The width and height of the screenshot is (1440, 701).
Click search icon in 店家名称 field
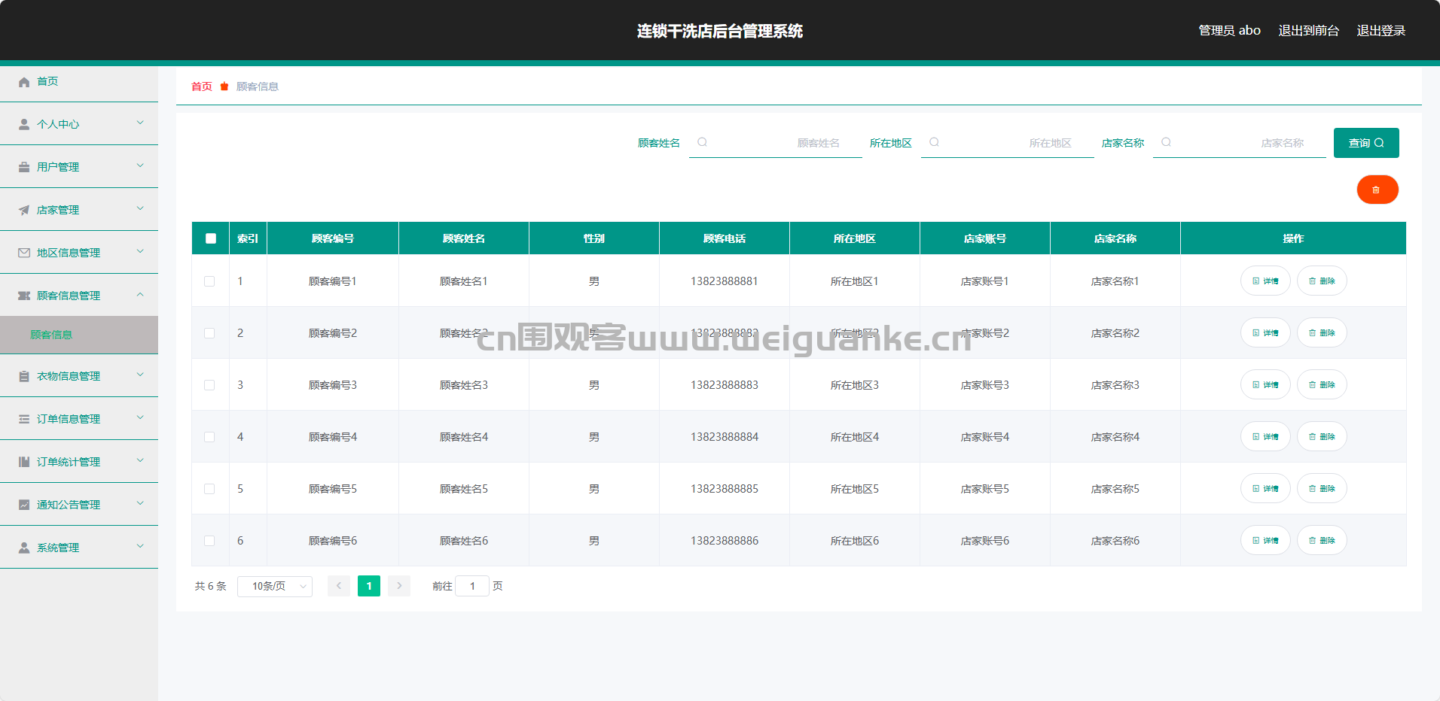[x=1166, y=142]
